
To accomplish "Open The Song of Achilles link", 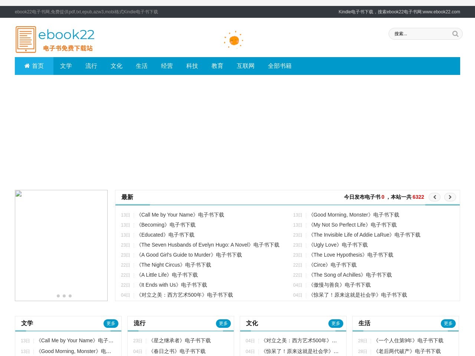I will [350, 275].
